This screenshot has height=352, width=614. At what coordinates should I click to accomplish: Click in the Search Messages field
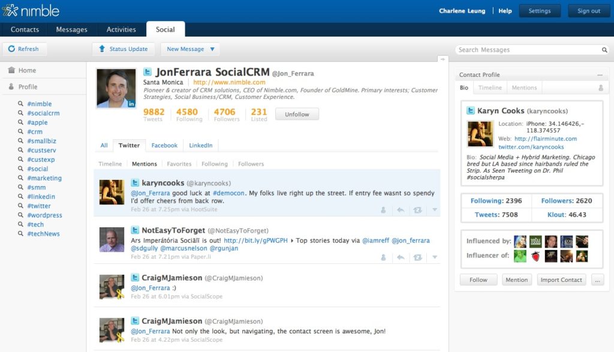[x=528, y=50]
